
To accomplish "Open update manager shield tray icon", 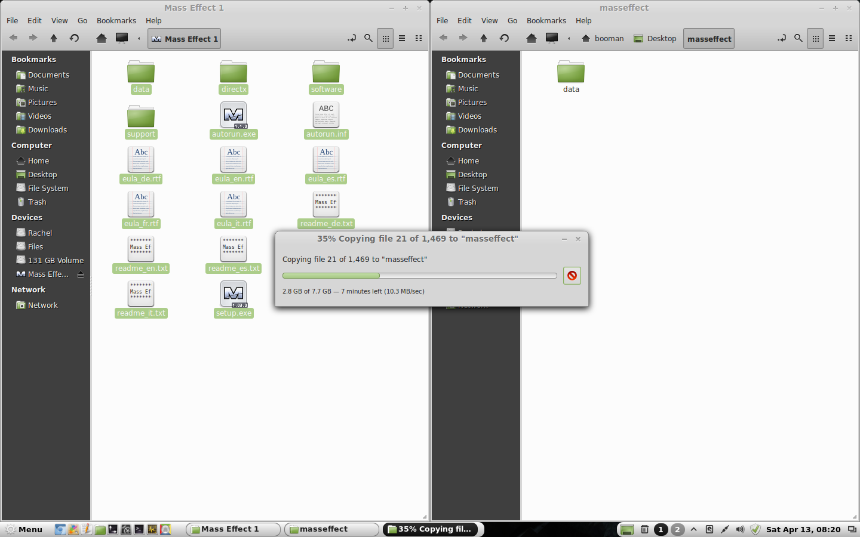I will point(755,529).
